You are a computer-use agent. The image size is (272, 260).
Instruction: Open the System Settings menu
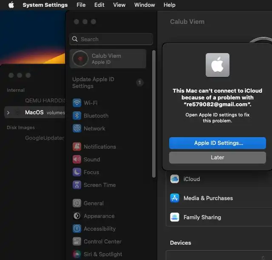point(45,5)
